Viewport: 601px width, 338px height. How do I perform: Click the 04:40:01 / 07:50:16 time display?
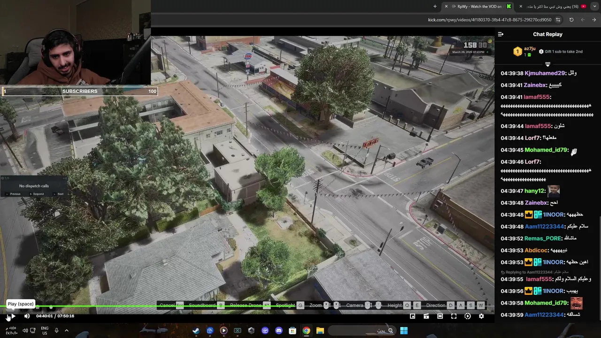(x=55, y=316)
